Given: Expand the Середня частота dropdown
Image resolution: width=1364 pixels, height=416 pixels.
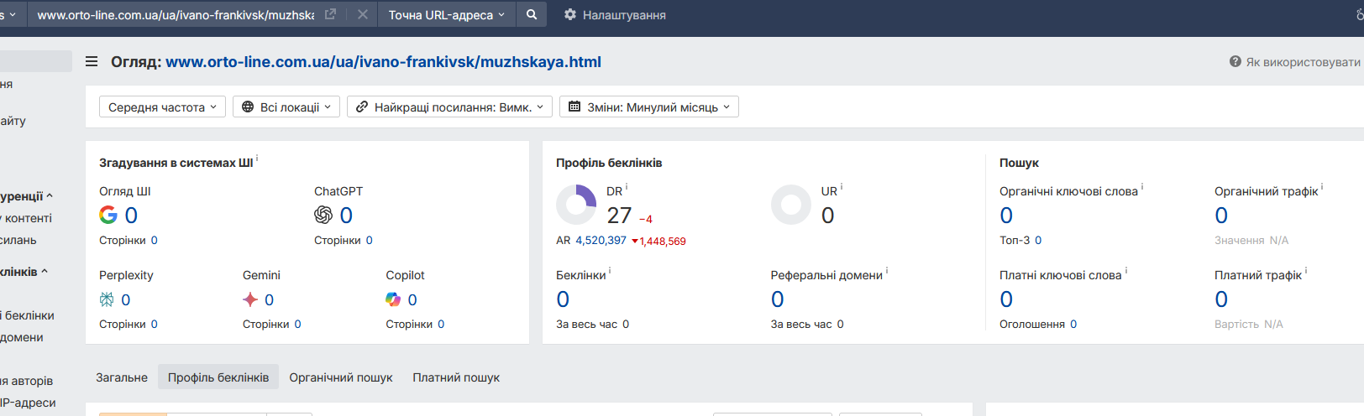Looking at the screenshot, I should click(x=162, y=107).
